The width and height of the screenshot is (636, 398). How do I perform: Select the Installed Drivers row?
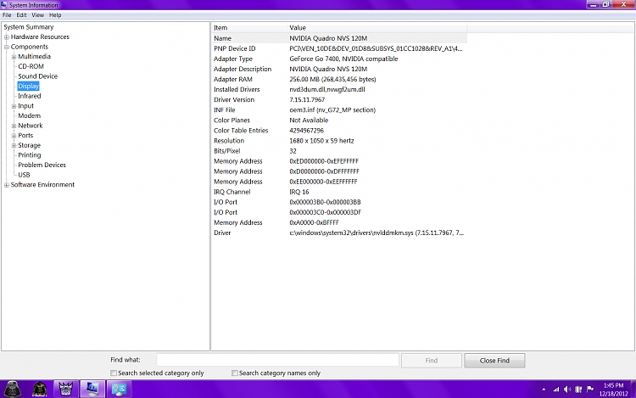(x=339, y=89)
